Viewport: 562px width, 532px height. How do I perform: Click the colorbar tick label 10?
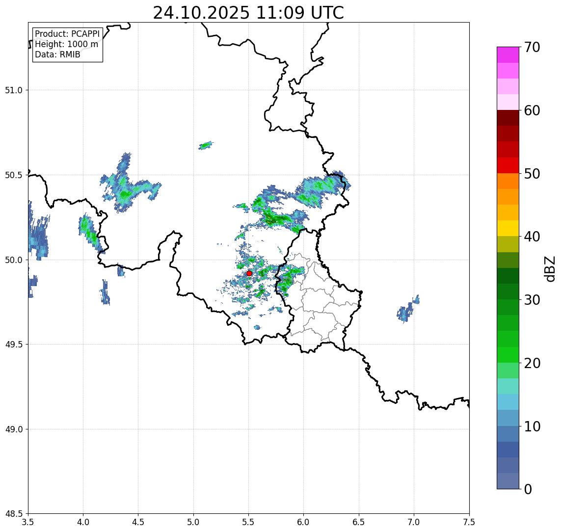pyautogui.click(x=532, y=426)
